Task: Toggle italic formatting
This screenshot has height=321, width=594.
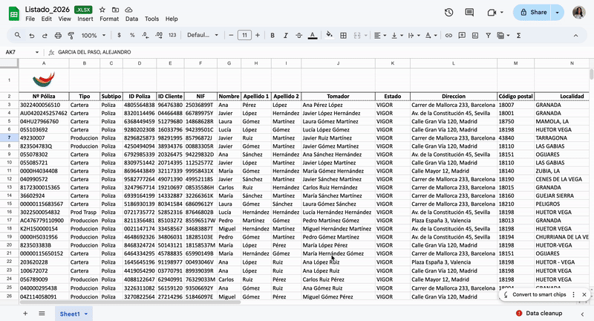Action: tap(286, 35)
